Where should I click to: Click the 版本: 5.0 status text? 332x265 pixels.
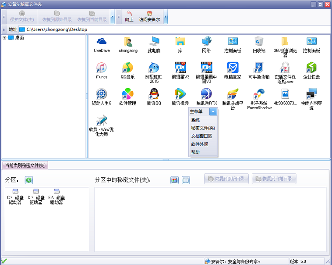(298, 261)
